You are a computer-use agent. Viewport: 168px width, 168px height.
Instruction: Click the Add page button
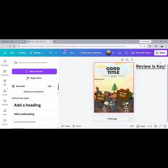(x=111, y=119)
